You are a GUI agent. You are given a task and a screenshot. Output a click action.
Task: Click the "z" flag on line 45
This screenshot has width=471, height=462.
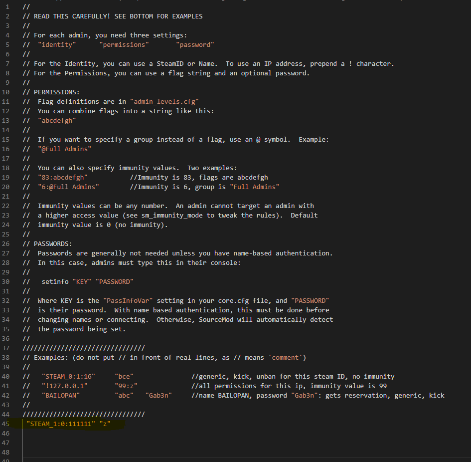tap(105, 424)
